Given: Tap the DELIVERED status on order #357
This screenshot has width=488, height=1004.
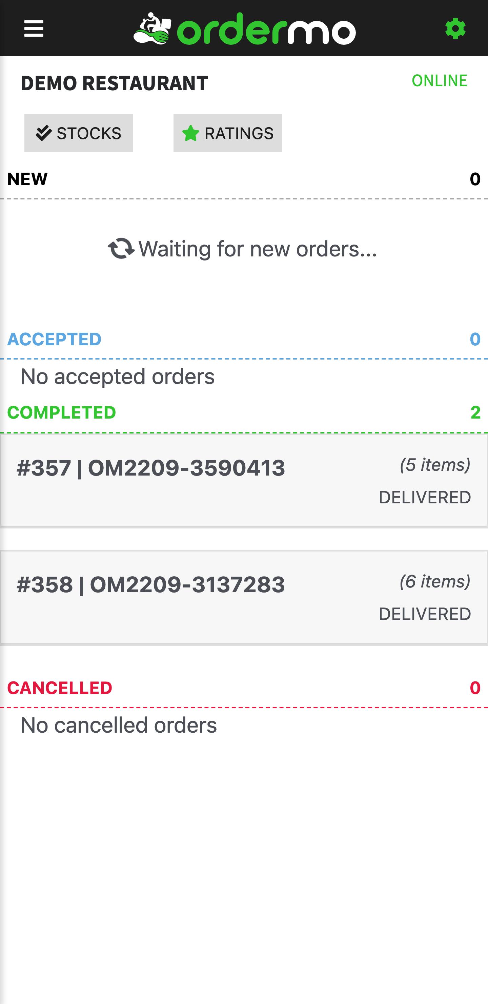Looking at the screenshot, I should pos(425,498).
